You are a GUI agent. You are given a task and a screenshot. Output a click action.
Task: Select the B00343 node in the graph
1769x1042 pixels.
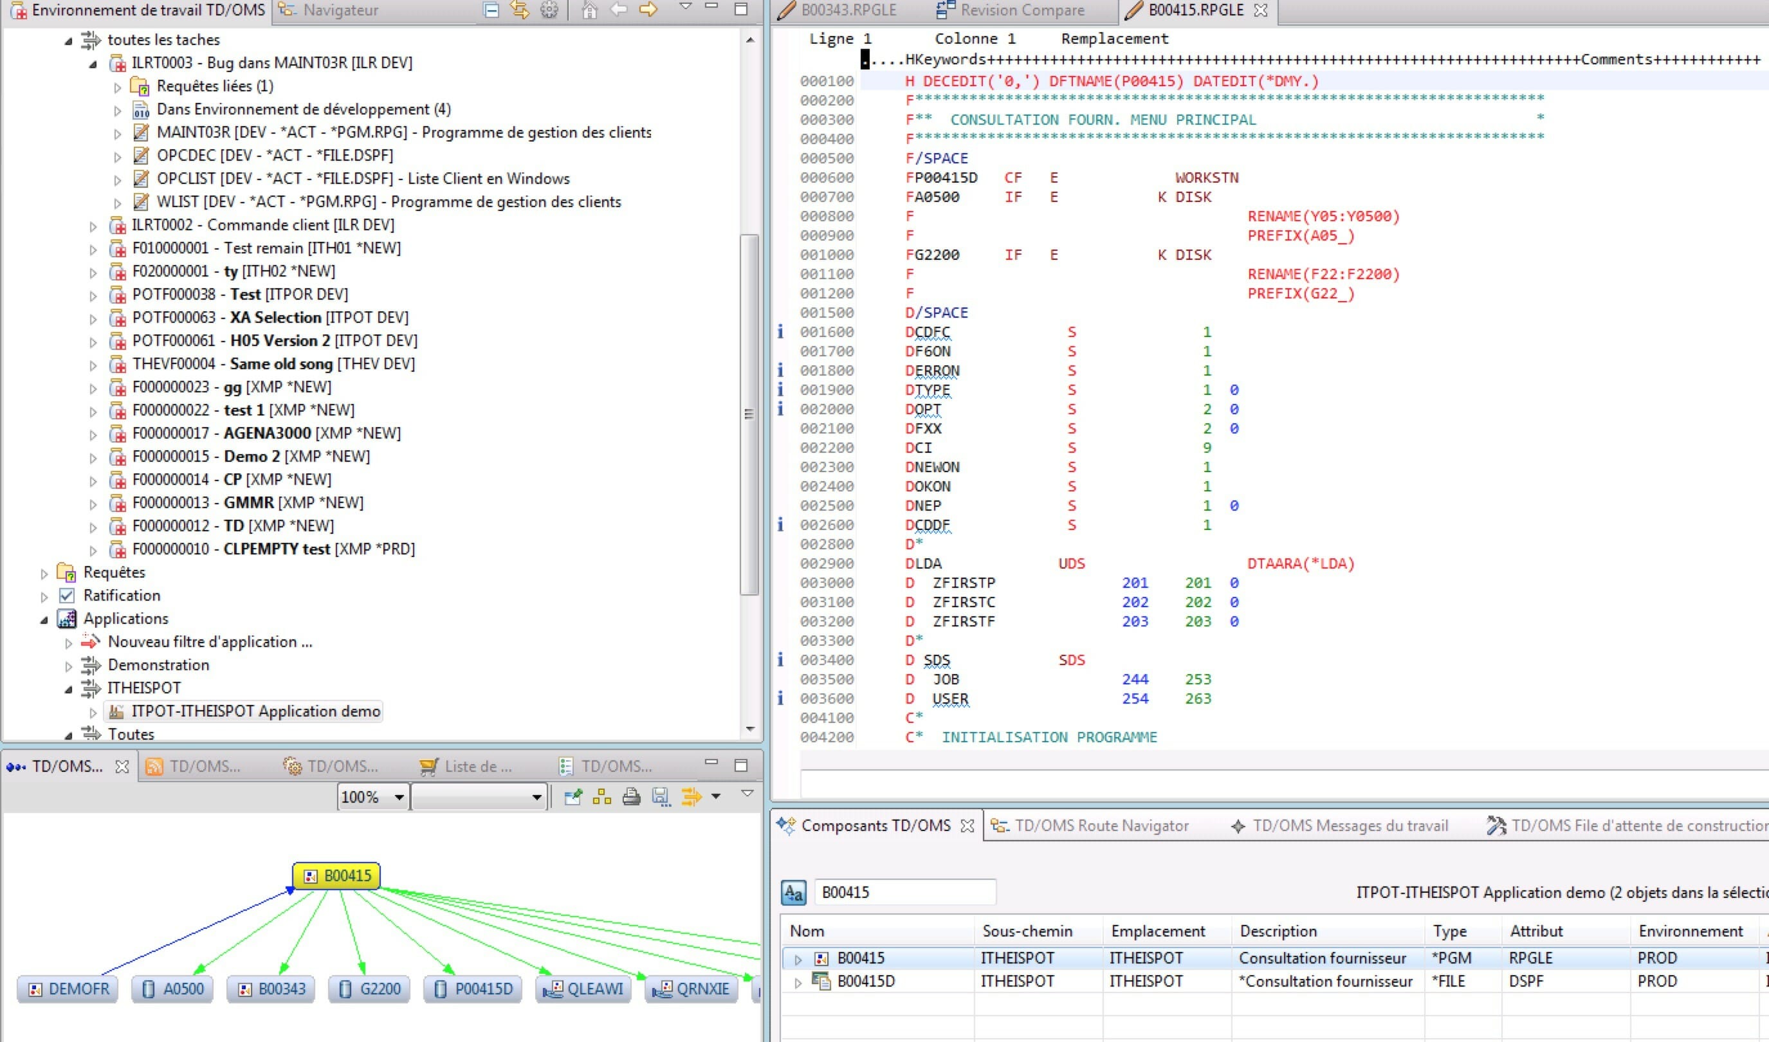click(x=270, y=989)
